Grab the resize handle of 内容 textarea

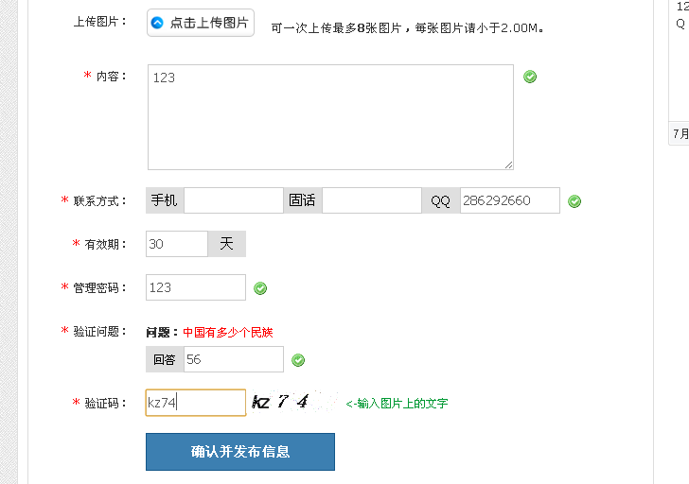tap(508, 165)
